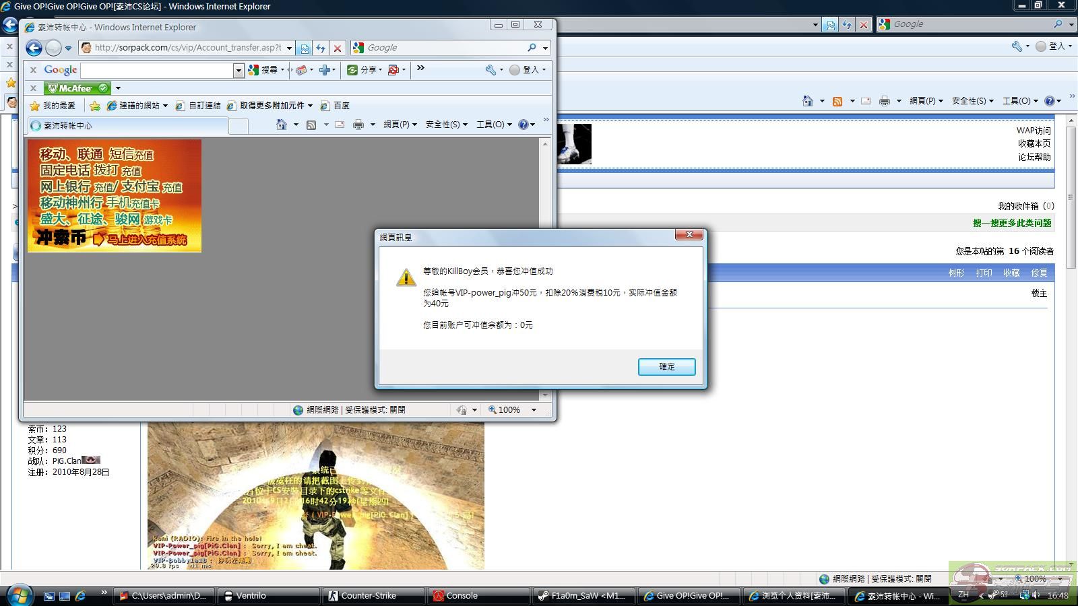Click the compatibility view icon in the popup address bar
Screen dimensions: 1078x606
pos(305,48)
